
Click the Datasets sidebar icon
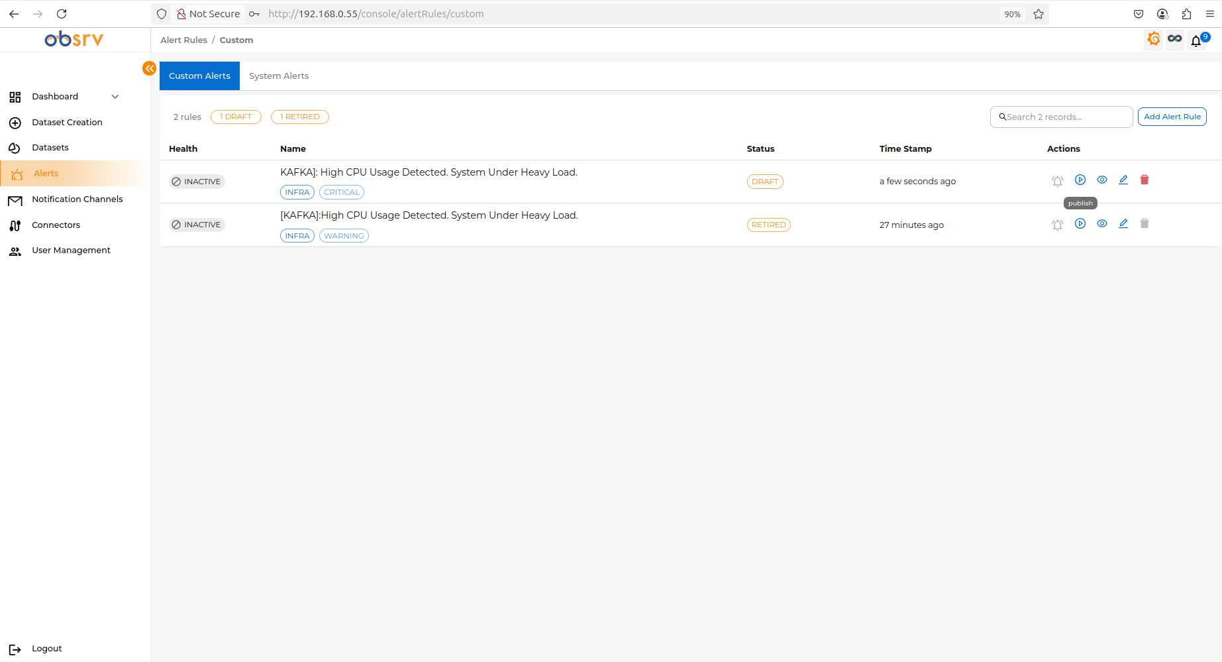point(15,148)
